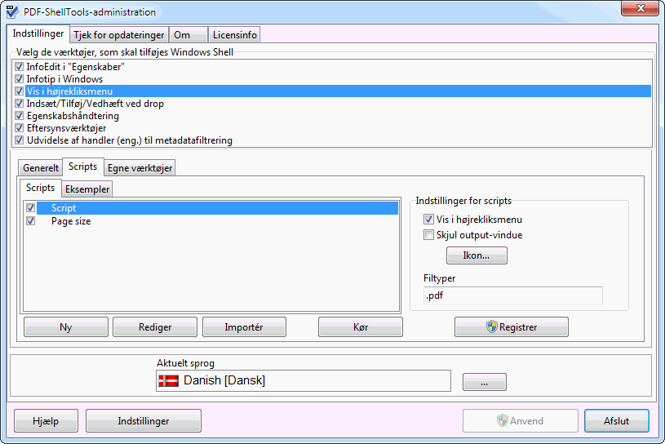Select the Indstillinger tab
The height and width of the screenshot is (444, 665).
(x=38, y=33)
